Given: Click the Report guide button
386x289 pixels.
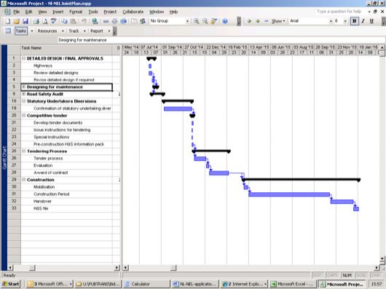Looking at the screenshot, I should [97, 31].
